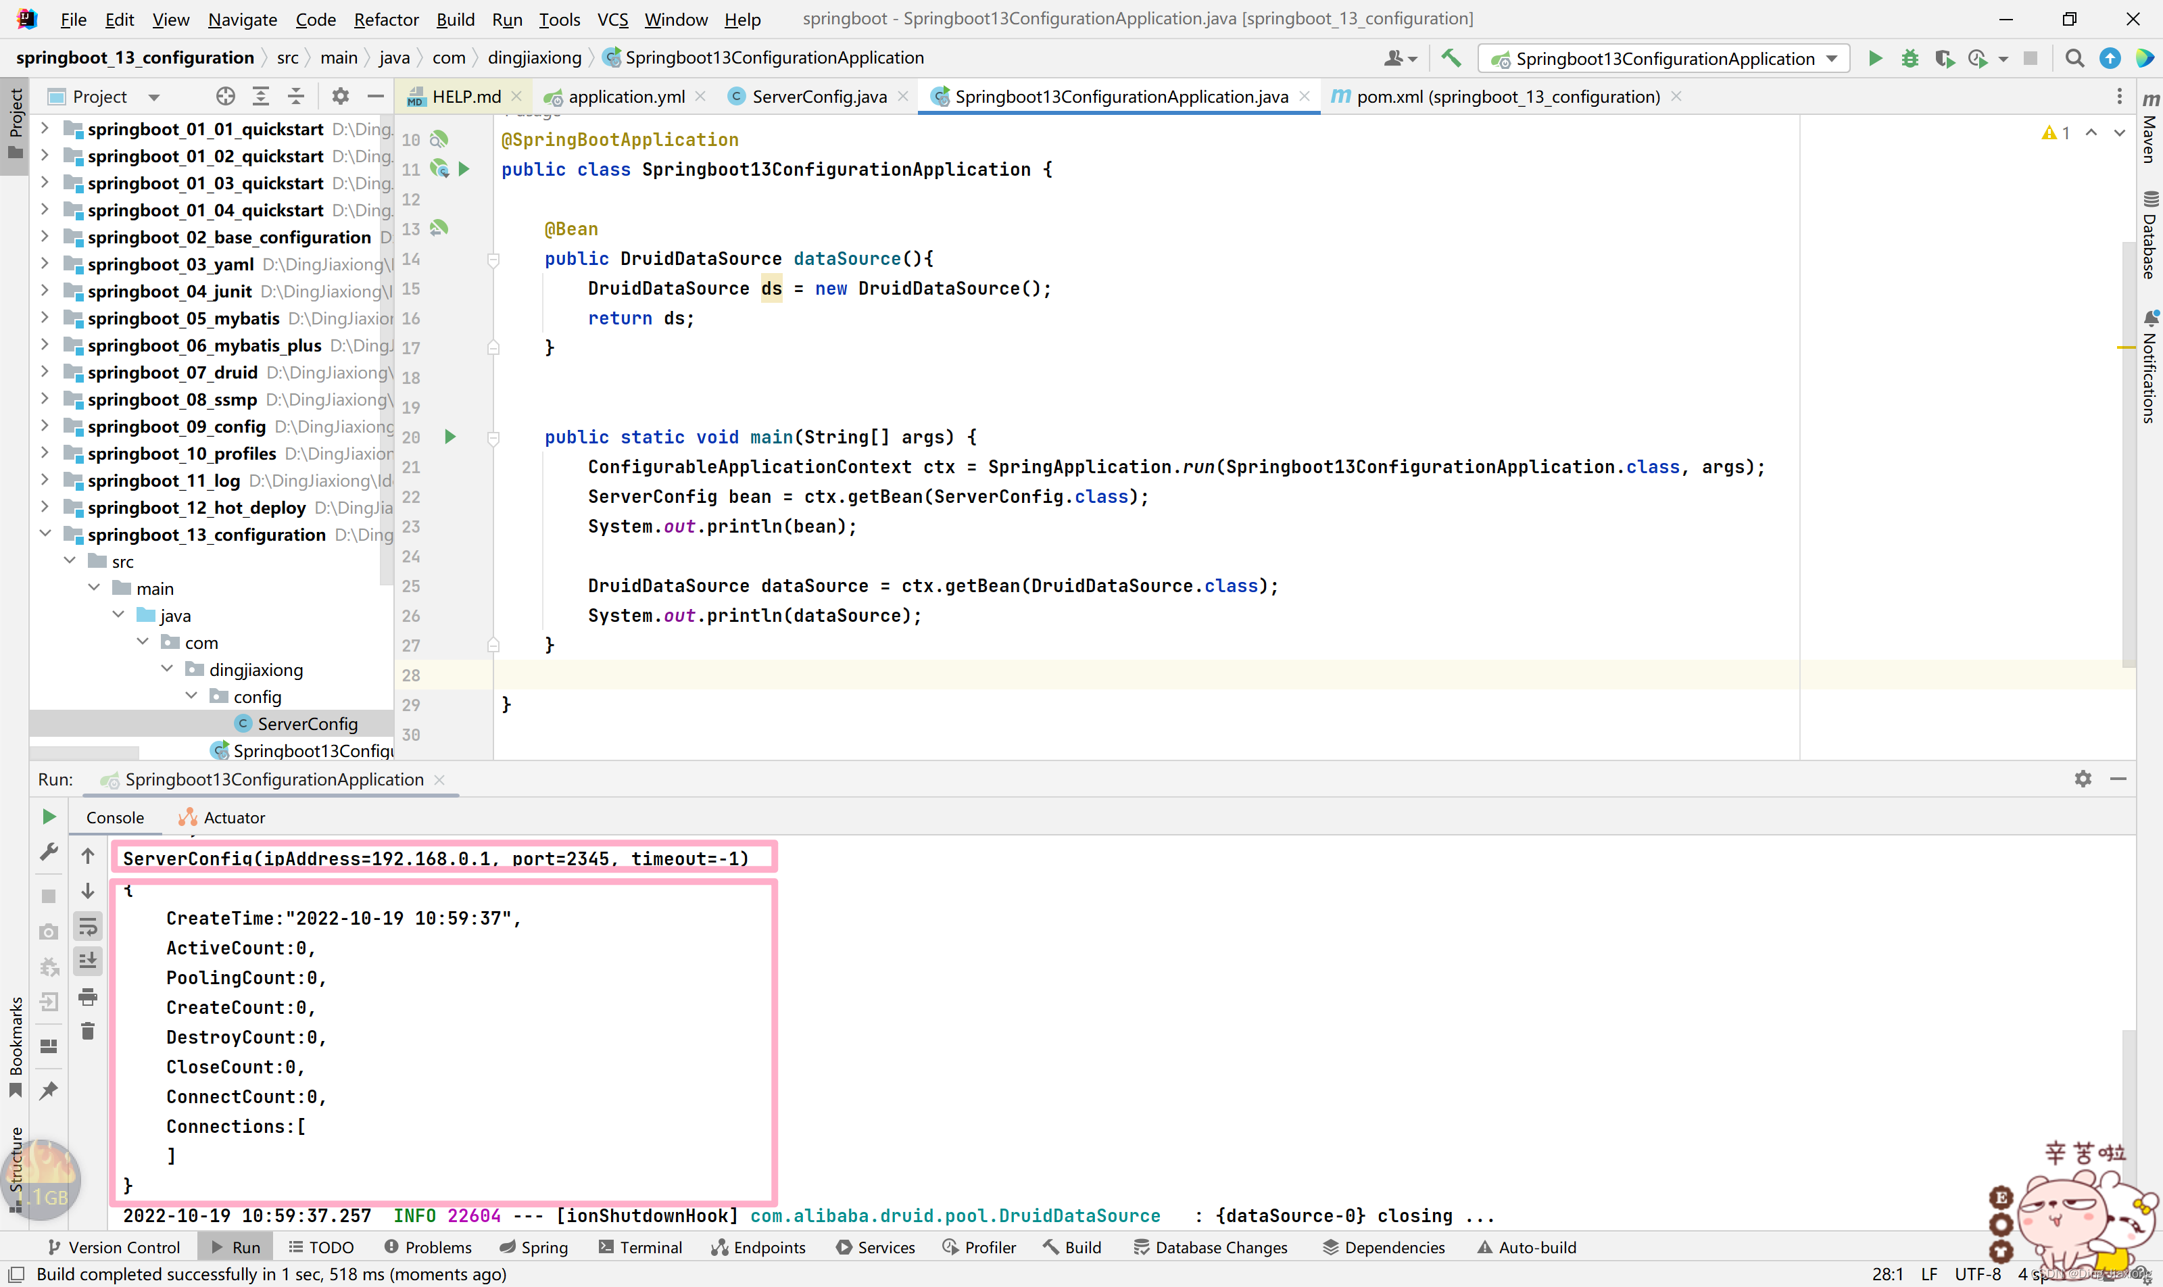Toggle layout icon in Run sidebar
The width and height of the screenshot is (2163, 1287).
point(49,1047)
